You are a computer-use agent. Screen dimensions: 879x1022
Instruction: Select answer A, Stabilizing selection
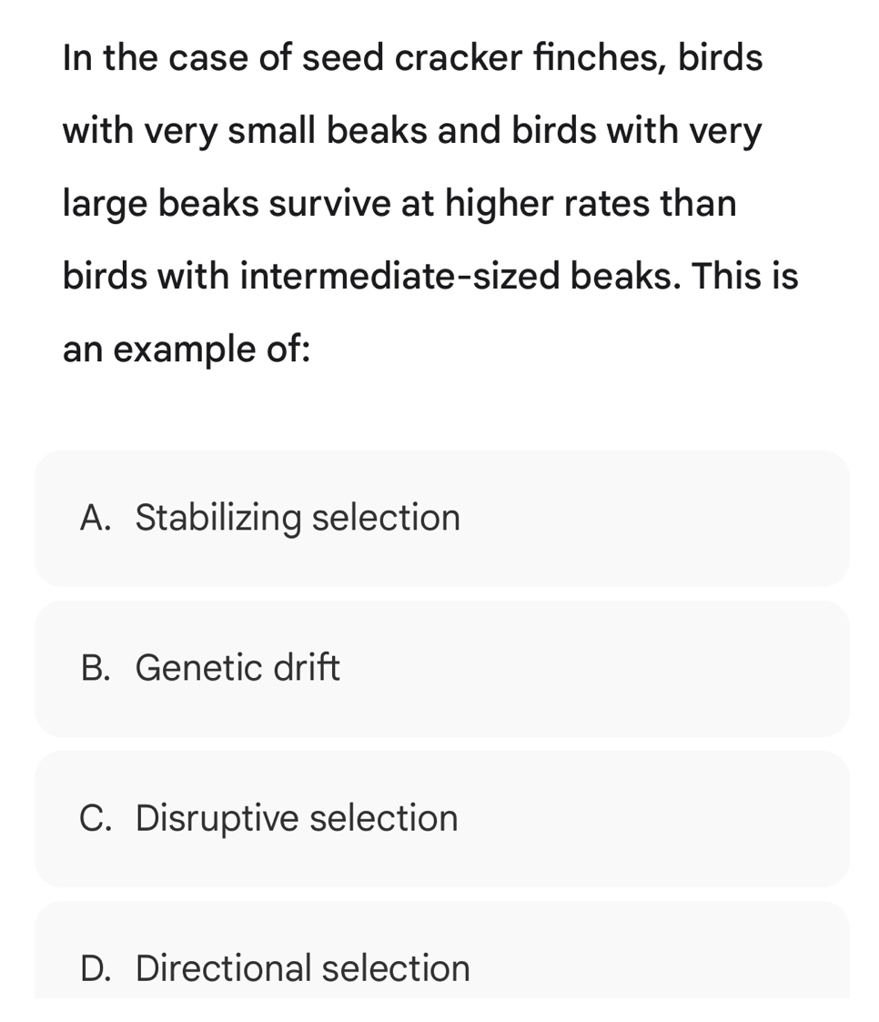(x=441, y=519)
